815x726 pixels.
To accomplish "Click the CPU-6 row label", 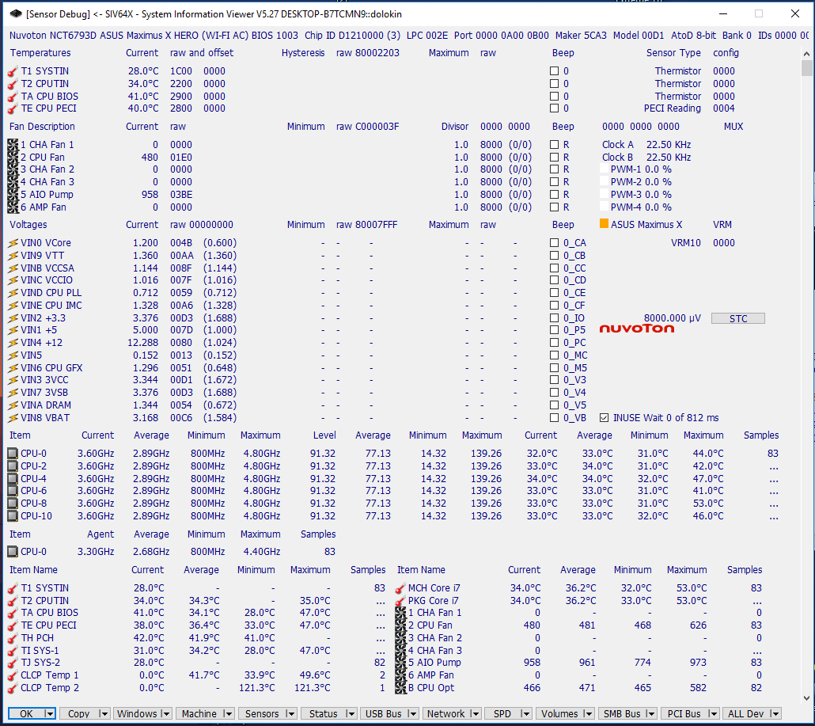I will [34, 491].
